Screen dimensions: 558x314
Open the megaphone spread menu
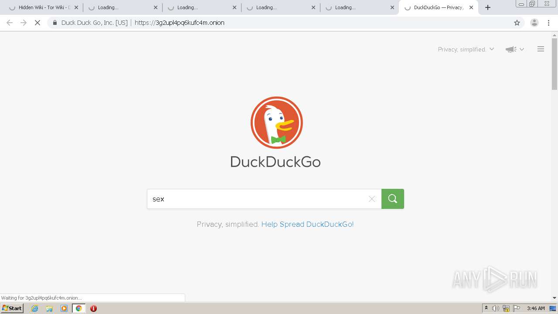[x=514, y=49]
